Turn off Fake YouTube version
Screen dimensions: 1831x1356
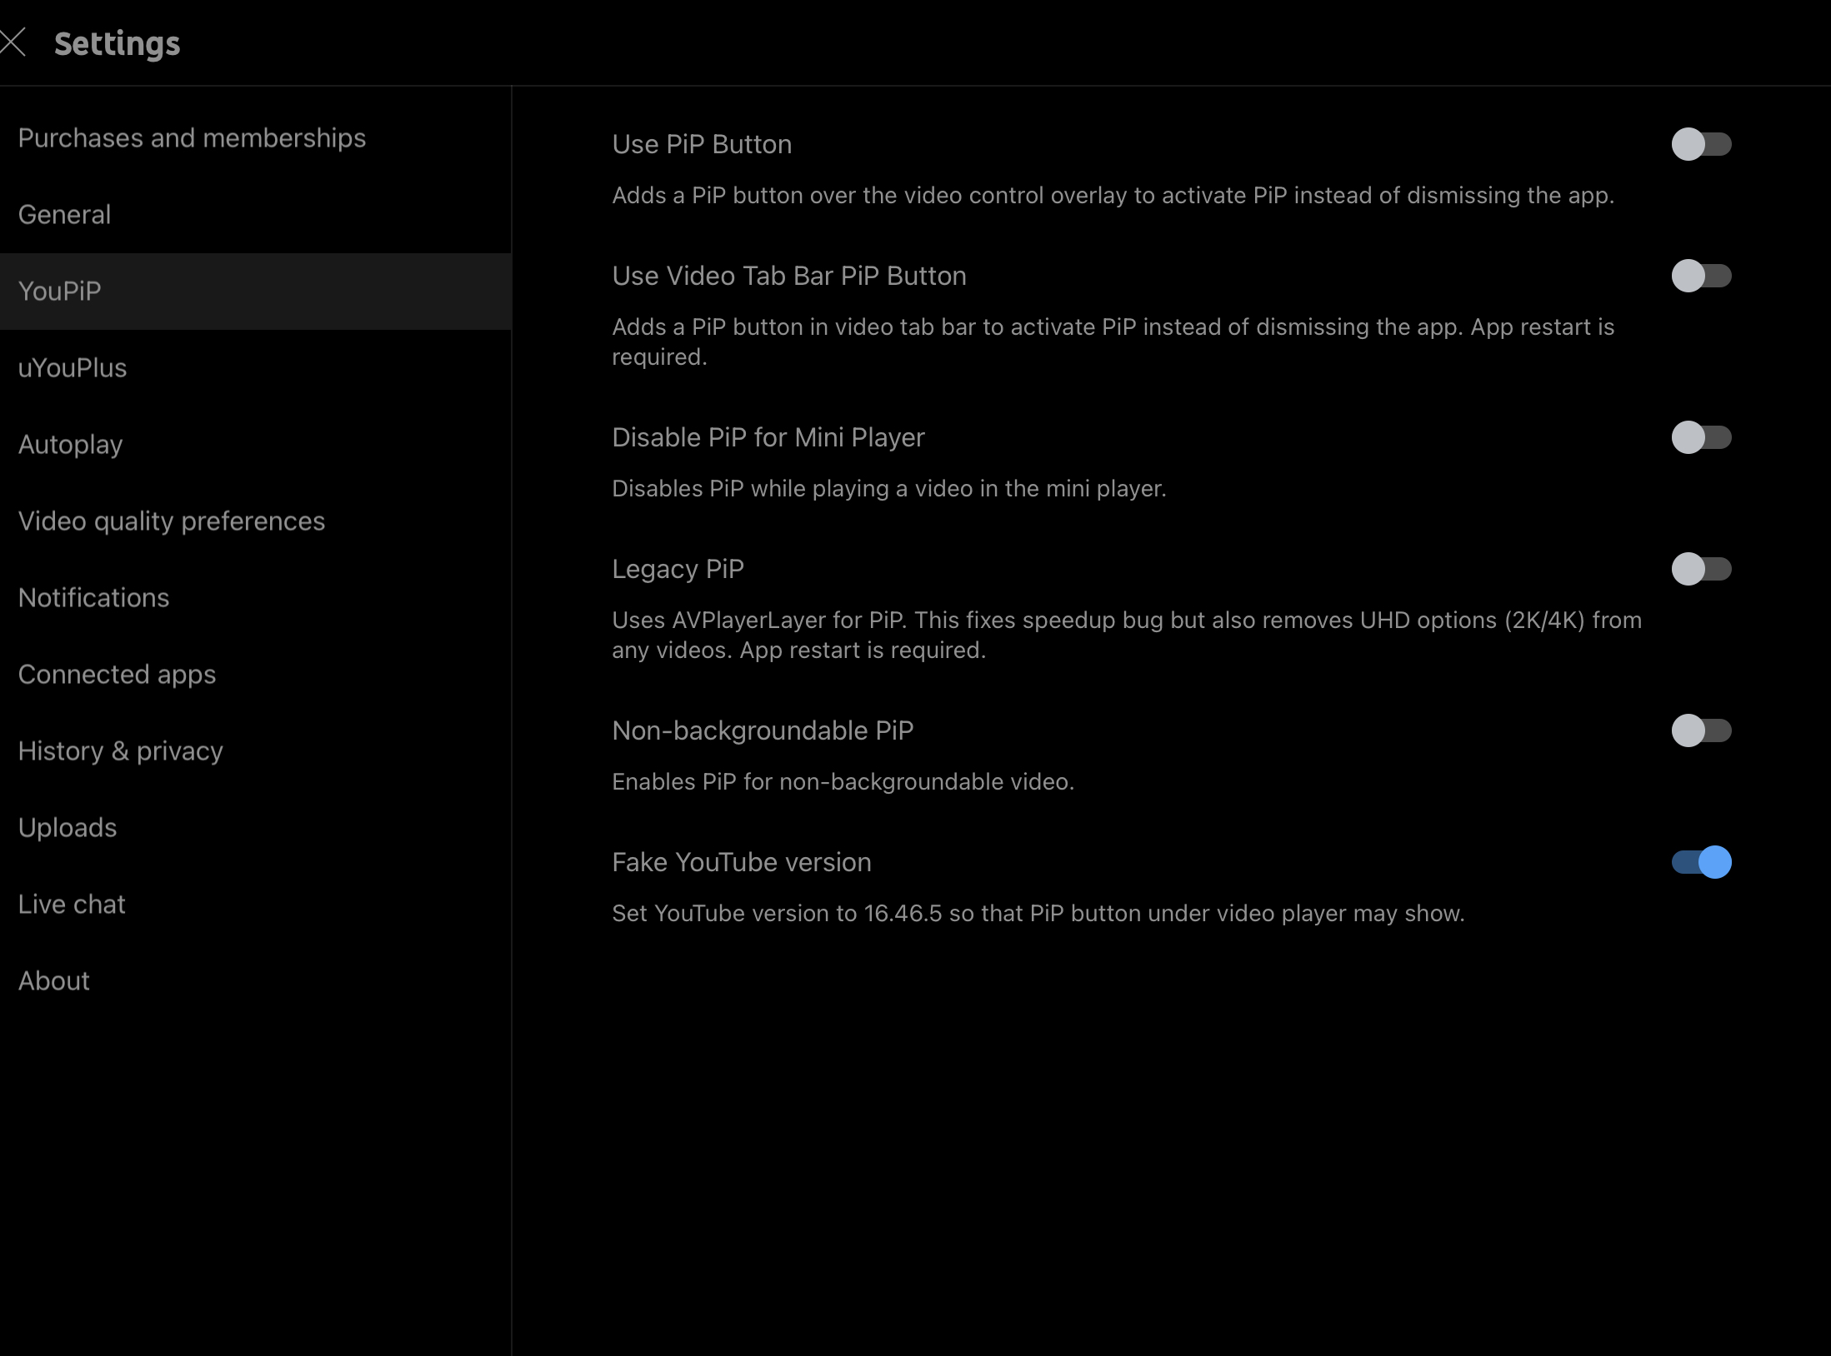click(x=1702, y=863)
